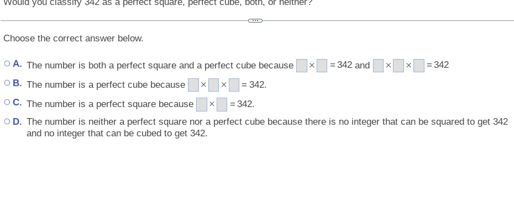Click the bold letter D label

17,122
